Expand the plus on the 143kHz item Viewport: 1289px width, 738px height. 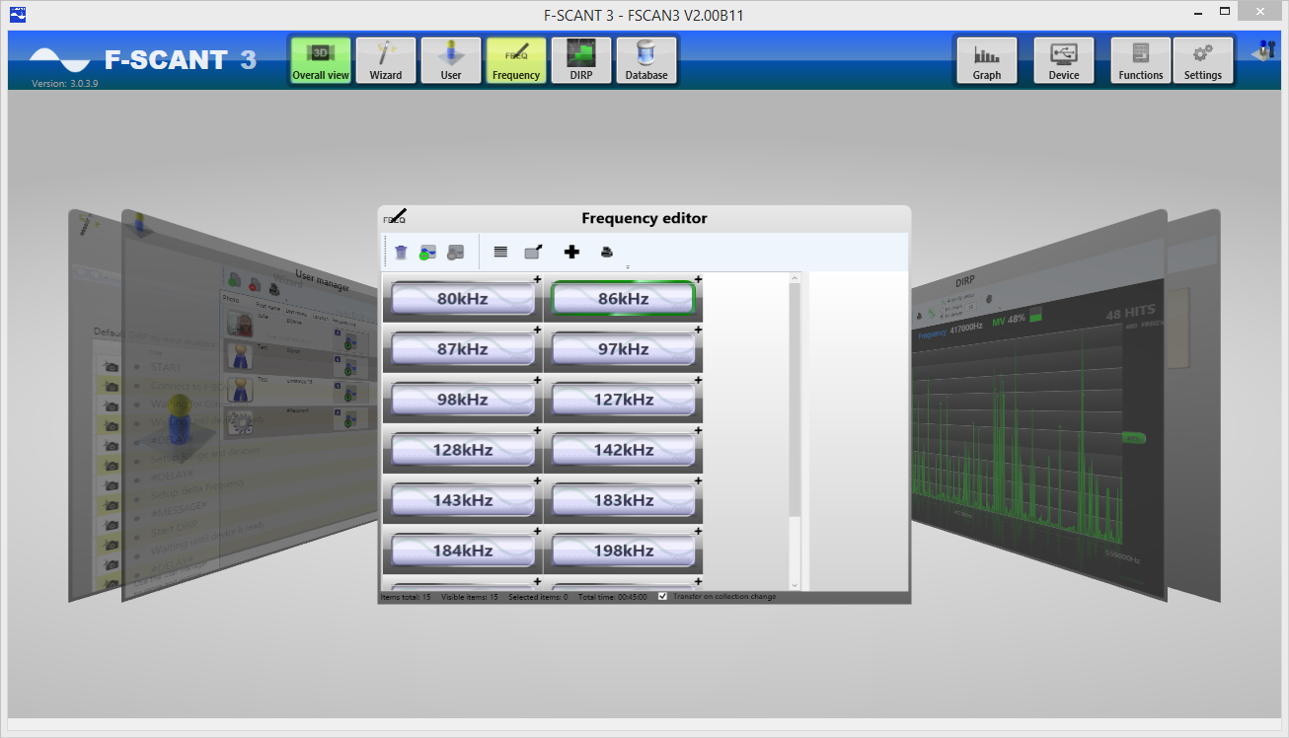(537, 480)
